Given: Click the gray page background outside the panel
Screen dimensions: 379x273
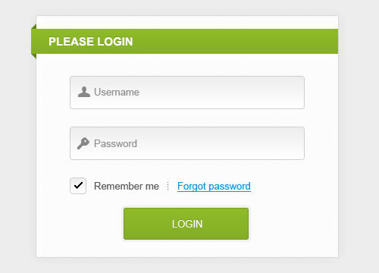Looking at the screenshot, I should click(x=359, y=136).
